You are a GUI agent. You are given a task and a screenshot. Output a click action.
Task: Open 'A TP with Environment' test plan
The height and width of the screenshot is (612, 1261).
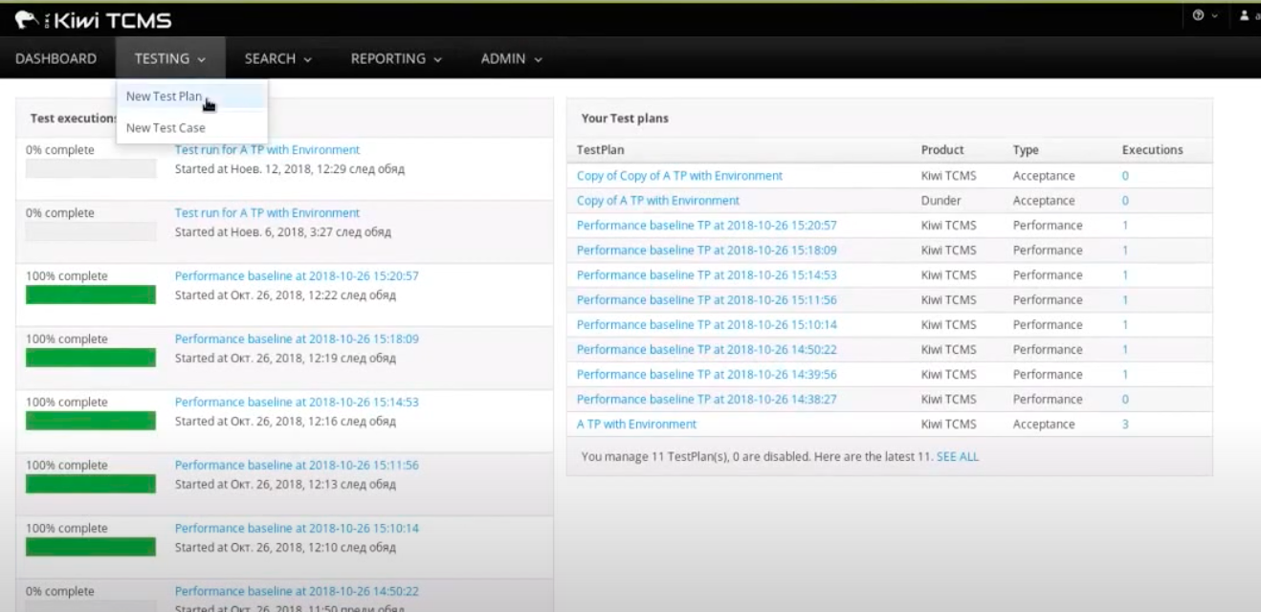(x=636, y=425)
